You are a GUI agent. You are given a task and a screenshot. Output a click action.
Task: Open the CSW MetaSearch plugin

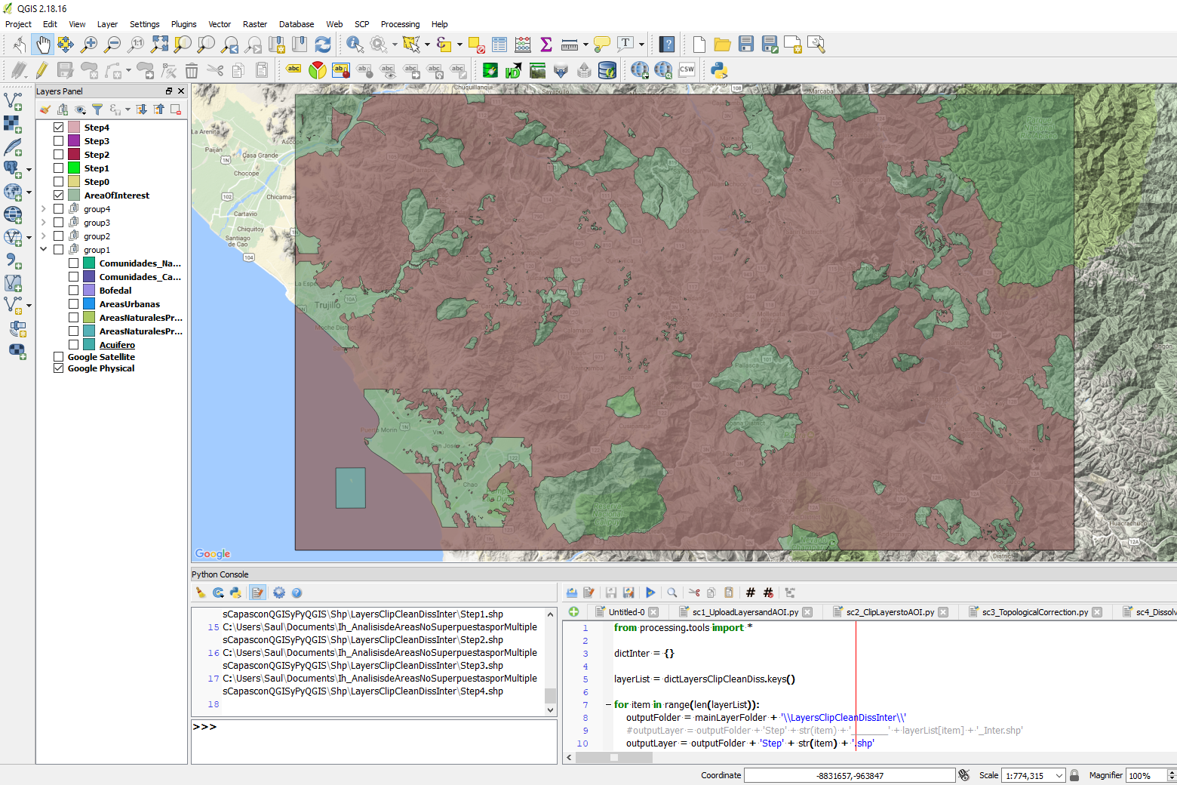tap(687, 70)
